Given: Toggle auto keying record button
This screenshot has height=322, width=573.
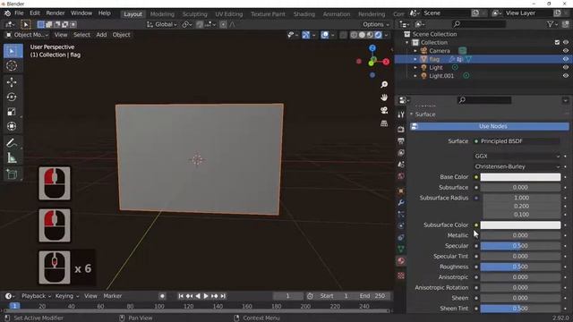Looking at the screenshot, I should tap(162, 296).
